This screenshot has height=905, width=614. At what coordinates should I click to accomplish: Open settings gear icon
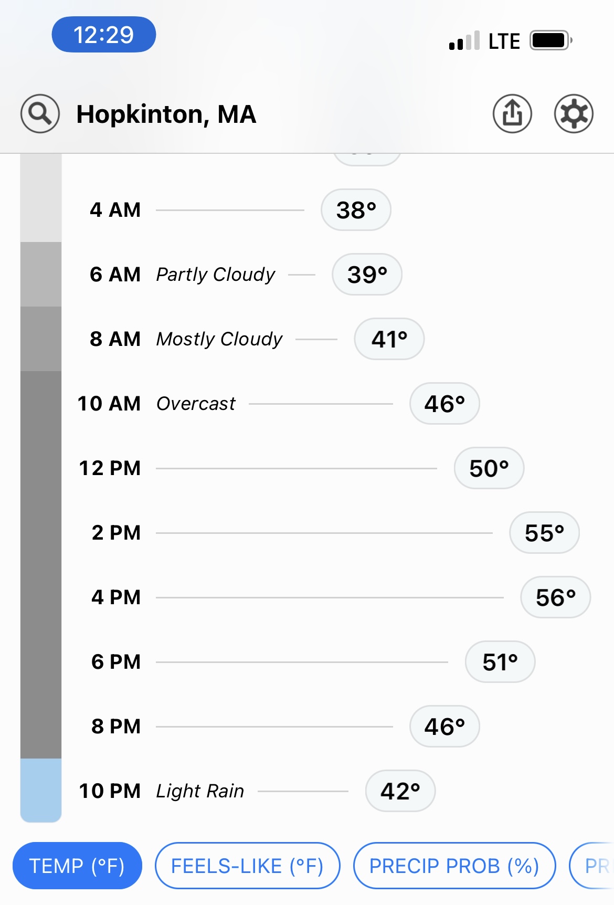pos(574,113)
